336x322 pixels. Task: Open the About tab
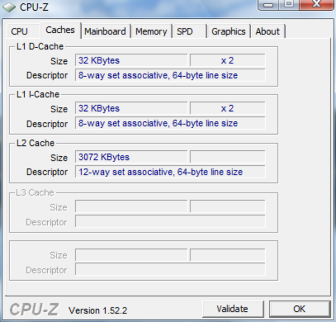[x=268, y=31]
